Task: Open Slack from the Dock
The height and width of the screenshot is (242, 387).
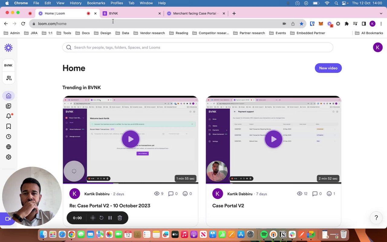Action: 292,234
